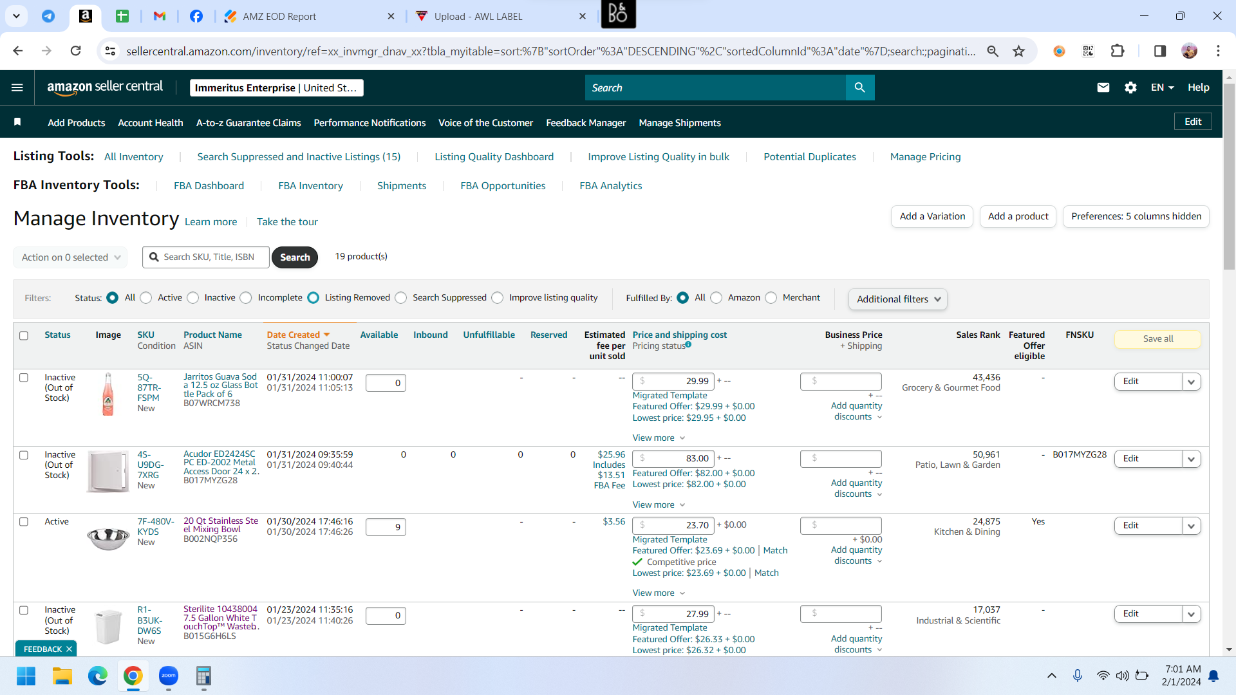
Task: Open the Seller Central hamburger menu
Action: tap(17, 88)
